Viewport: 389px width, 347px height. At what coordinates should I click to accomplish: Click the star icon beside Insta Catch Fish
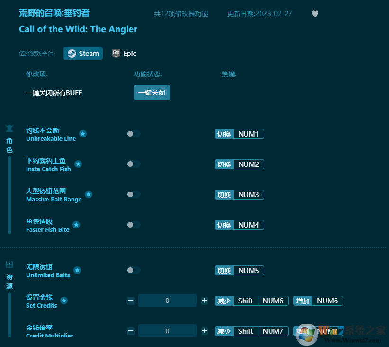coord(78,164)
